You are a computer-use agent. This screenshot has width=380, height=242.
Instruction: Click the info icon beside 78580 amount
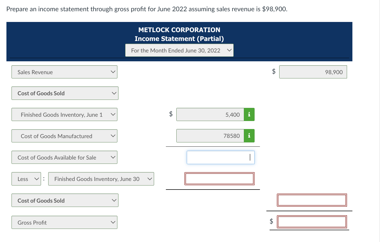tap(249, 136)
